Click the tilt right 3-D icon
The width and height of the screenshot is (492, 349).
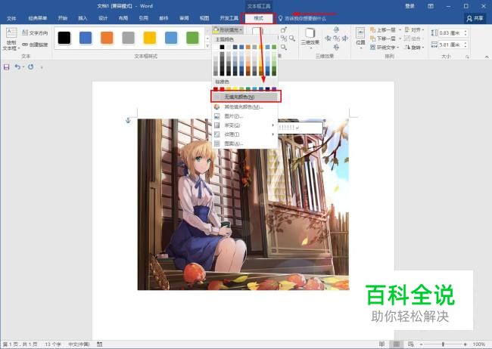click(x=345, y=39)
